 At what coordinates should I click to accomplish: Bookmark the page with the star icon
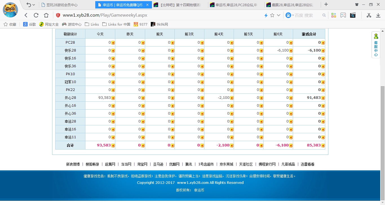[272, 15]
